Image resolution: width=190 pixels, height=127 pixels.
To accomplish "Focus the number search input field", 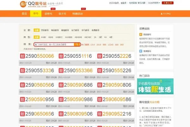I will pos(54,44).
